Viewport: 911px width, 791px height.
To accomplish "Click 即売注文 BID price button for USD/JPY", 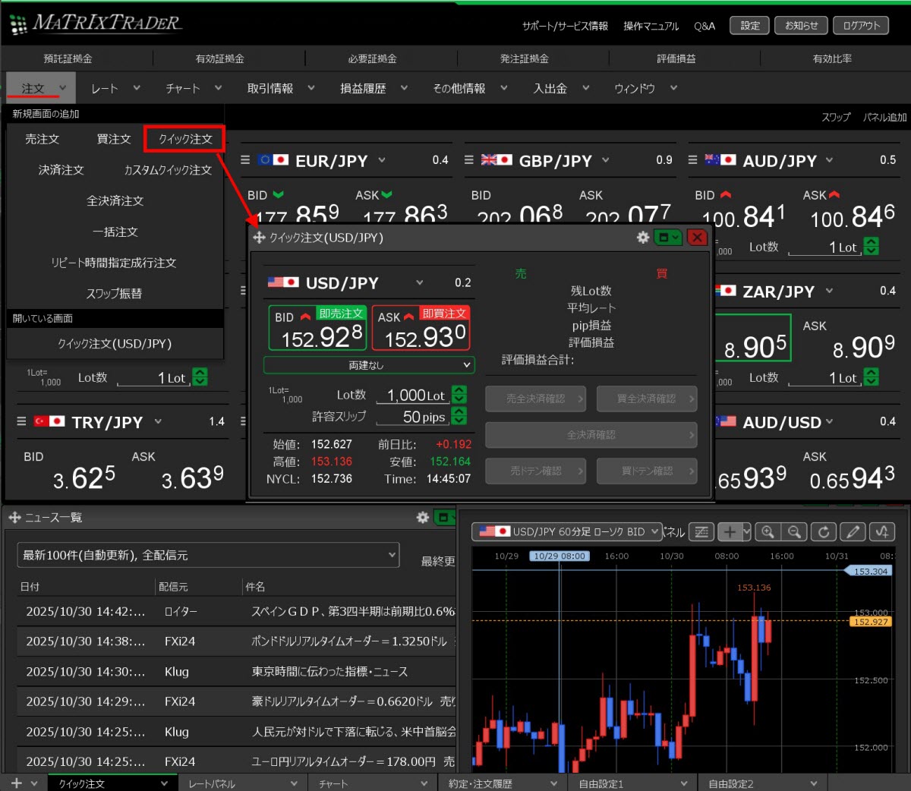I will [318, 329].
